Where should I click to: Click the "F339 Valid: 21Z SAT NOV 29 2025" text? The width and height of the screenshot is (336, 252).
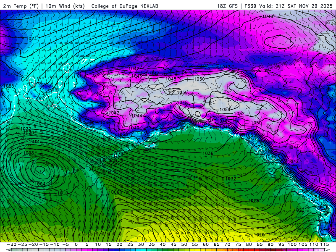tap(289, 6)
